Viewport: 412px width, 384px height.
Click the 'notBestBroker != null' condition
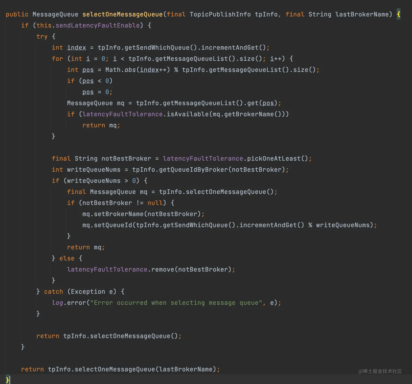coord(122,203)
